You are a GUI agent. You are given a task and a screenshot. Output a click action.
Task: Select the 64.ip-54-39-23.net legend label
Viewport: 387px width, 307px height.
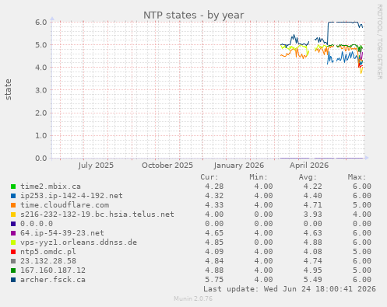point(62,233)
